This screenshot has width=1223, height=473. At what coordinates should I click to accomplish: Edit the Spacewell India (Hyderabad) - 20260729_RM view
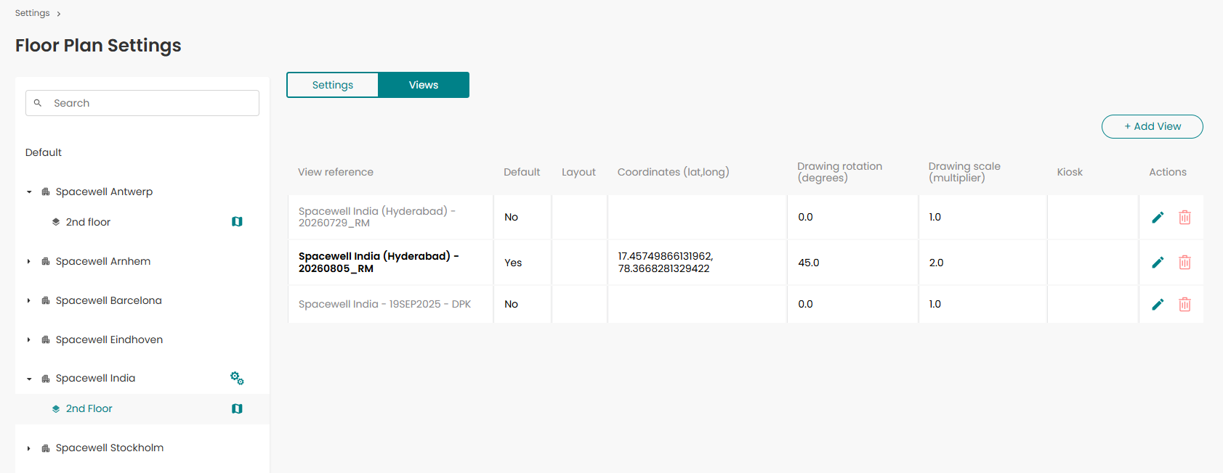coord(1158,218)
